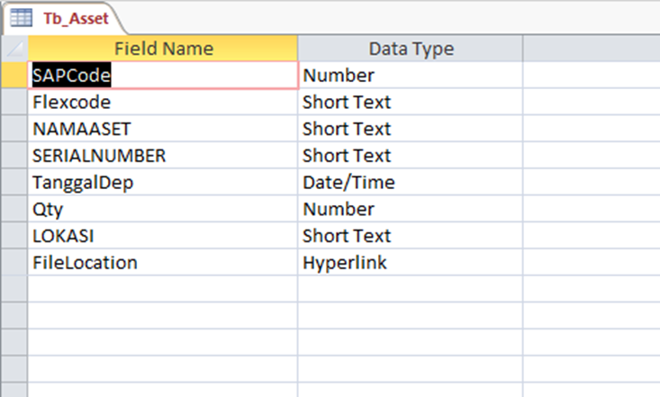Click the select-all corner box of grid
Screen dimensions: 660x397
pyautogui.click(x=14, y=49)
